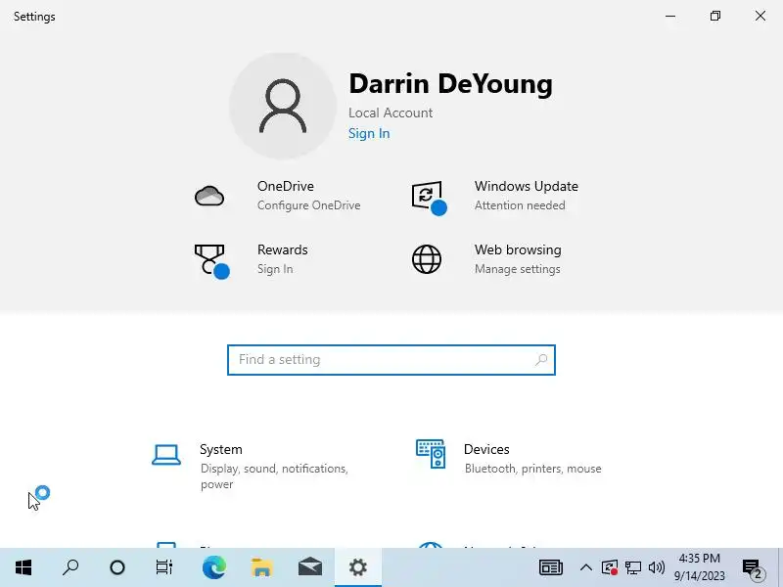Minimize the Settings window
This screenshot has width=783, height=587.
tap(670, 16)
